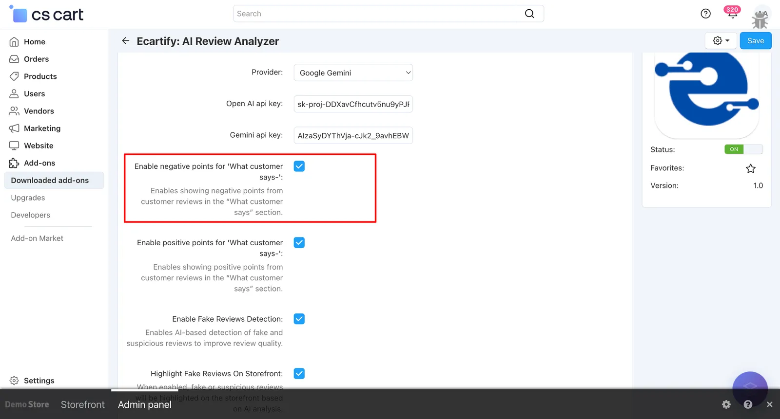Open Website menu in sidebar
This screenshot has height=419, width=780.
(39, 146)
